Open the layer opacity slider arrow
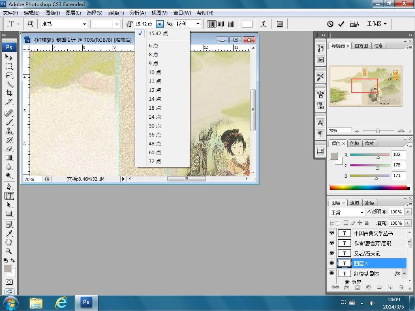The width and height of the screenshot is (415, 311). click(x=408, y=212)
